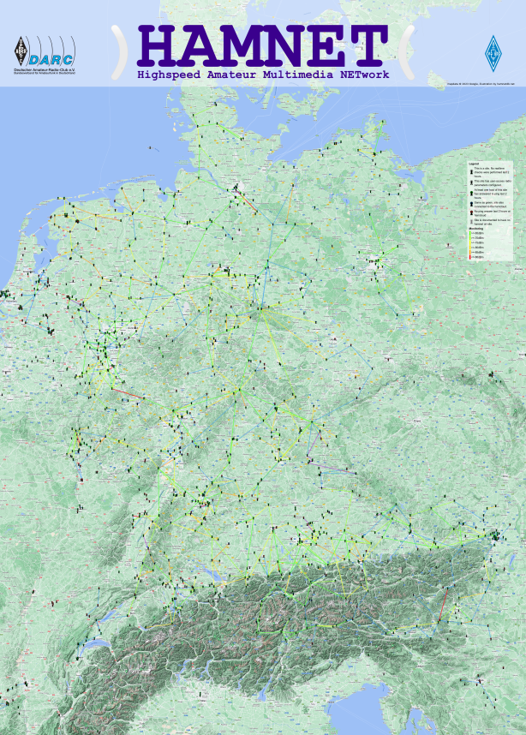Click the orange signal swatch in the legend
Screen dimensions: 526x735
coord(469,252)
